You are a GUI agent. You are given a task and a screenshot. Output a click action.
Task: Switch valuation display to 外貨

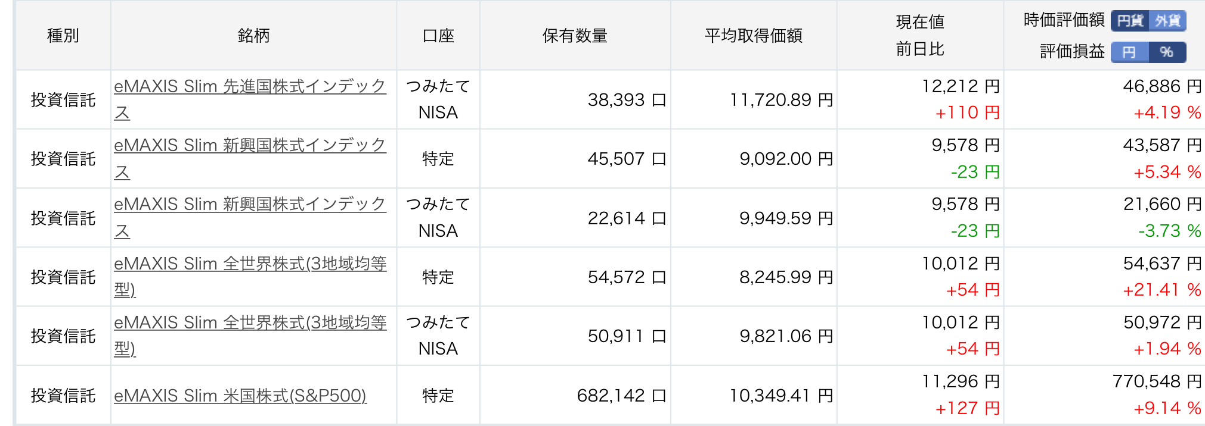tap(1167, 21)
